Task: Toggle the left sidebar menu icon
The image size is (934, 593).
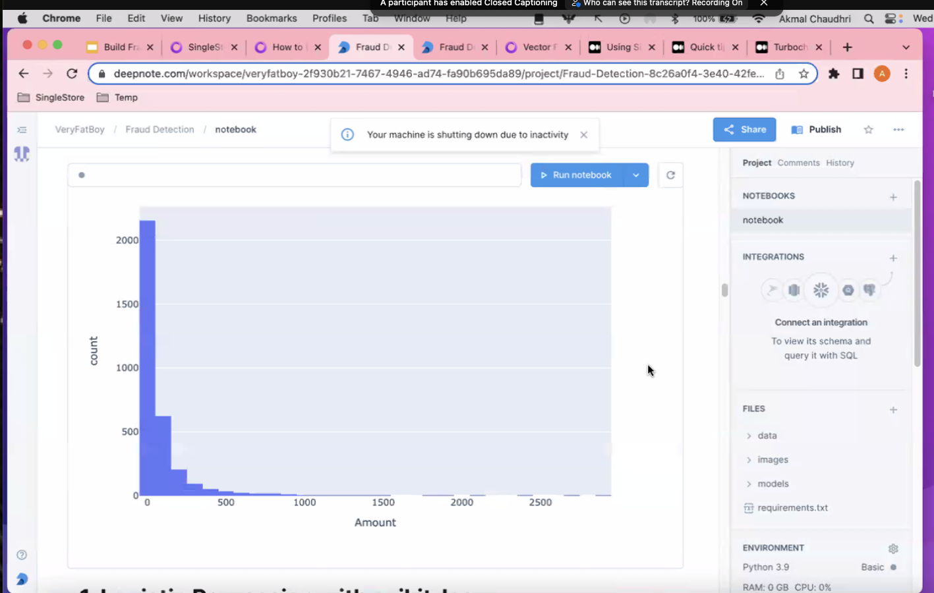Action: tap(22, 130)
